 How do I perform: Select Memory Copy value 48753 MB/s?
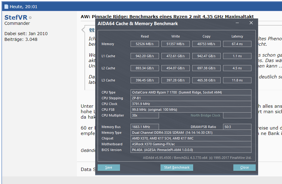206,44
